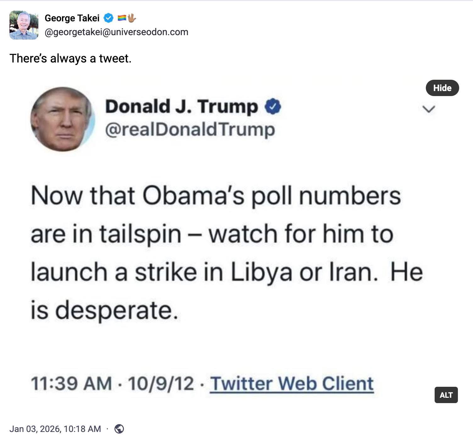Click the Donald J. Trump name in the tweet
This screenshot has height=437, width=473.
click(x=181, y=107)
